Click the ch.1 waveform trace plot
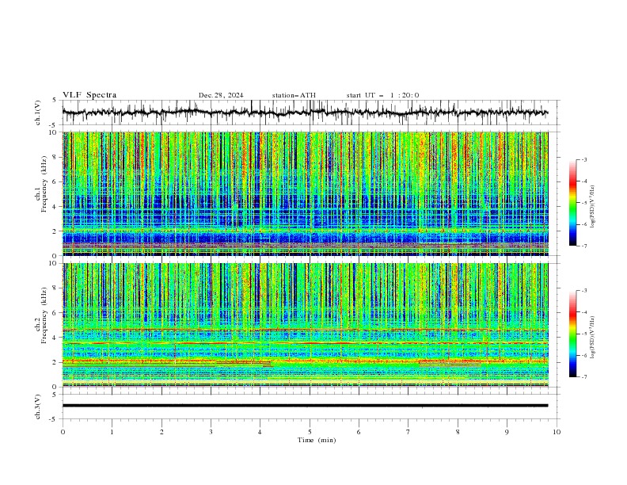 pos(305,113)
